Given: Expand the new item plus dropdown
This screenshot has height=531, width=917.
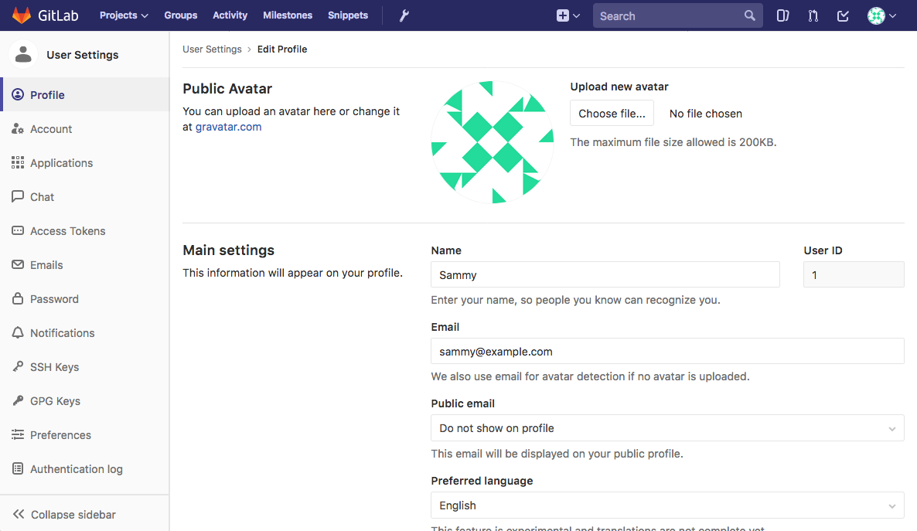Looking at the screenshot, I should 568,15.
